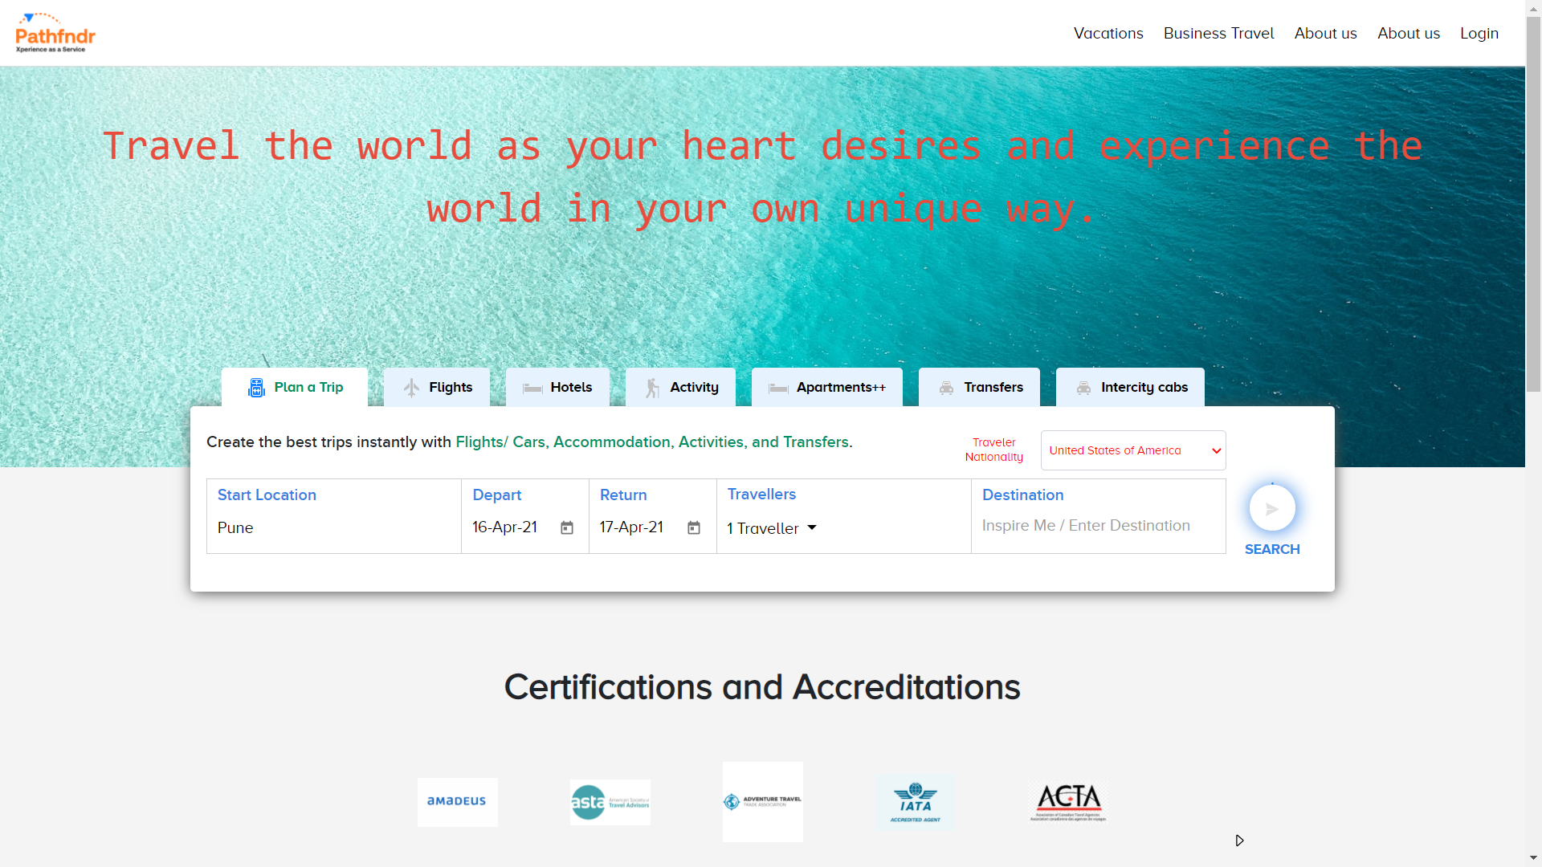This screenshot has height=867, width=1542.
Task: Switch to the Flights tab
Action: (x=437, y=388)
